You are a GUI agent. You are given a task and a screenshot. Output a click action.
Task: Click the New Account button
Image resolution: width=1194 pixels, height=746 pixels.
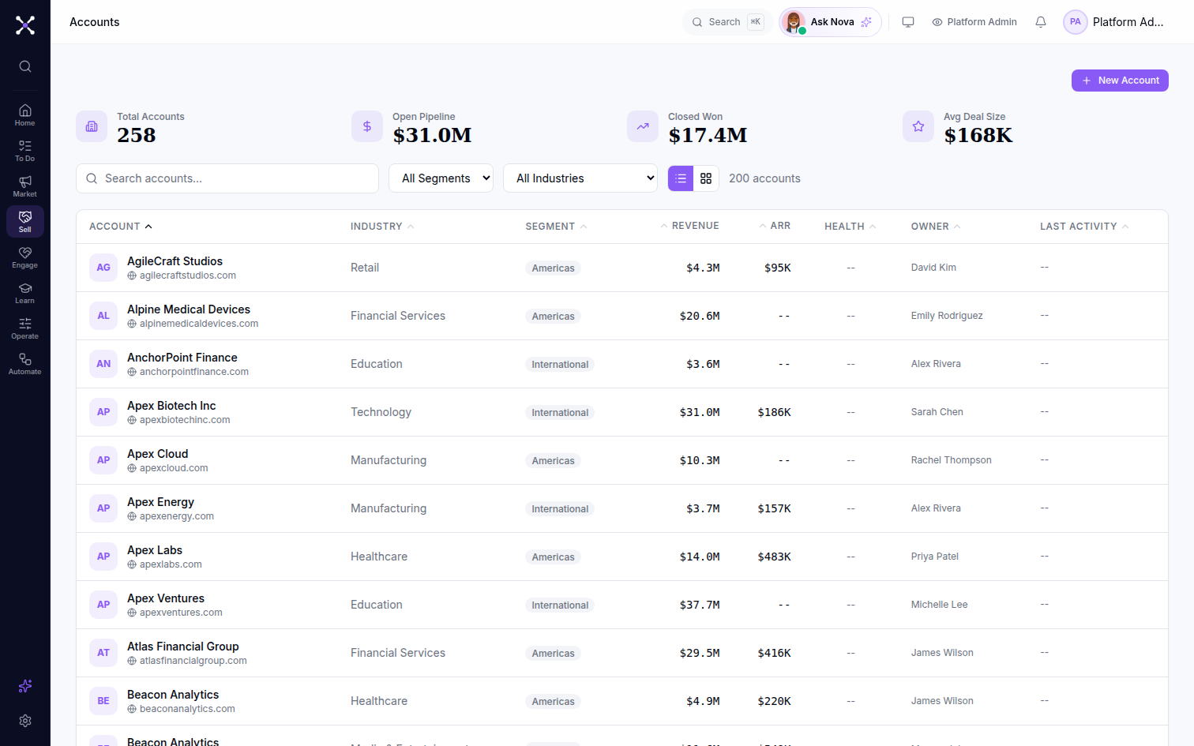pyautogui.click(x=1120, y=81)
